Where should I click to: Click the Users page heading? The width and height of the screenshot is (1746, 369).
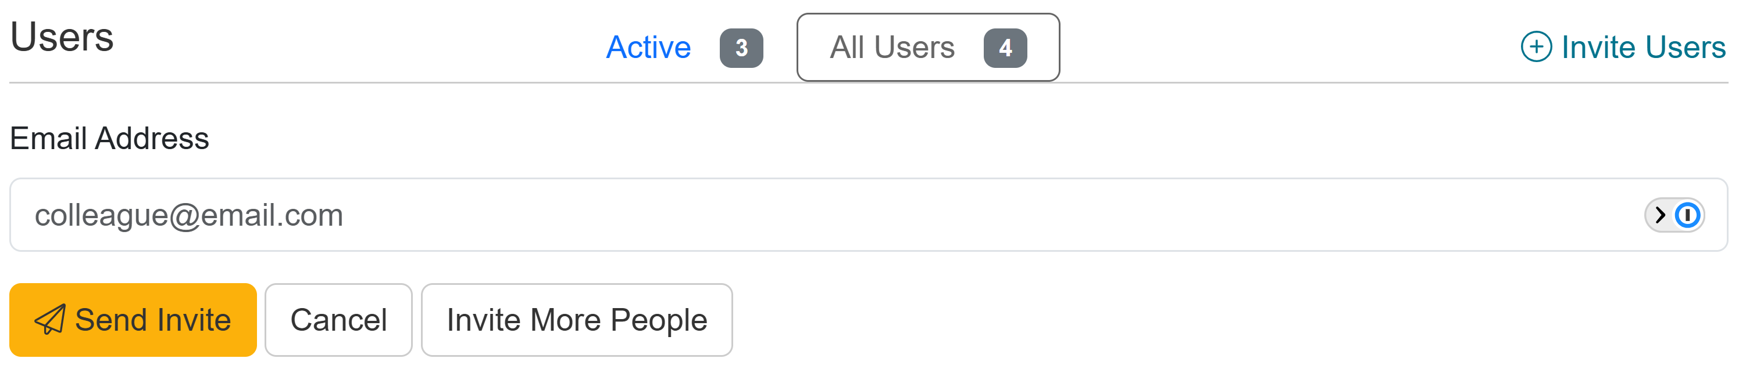pyautogui.click(x=62, y=37)
